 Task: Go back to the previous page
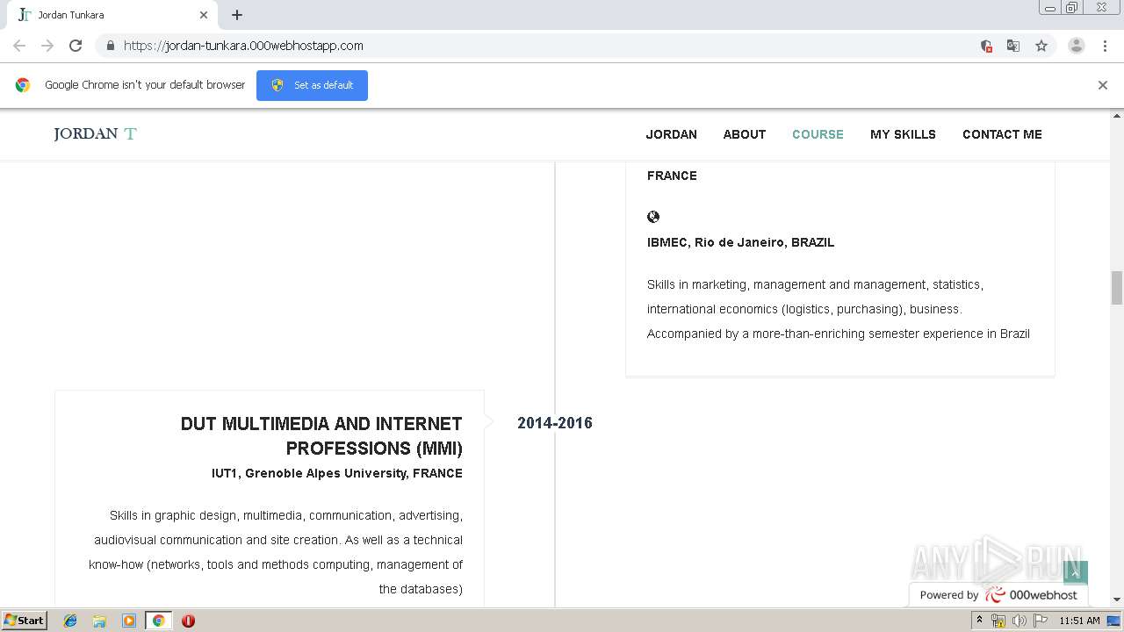(x=19, y=46)
